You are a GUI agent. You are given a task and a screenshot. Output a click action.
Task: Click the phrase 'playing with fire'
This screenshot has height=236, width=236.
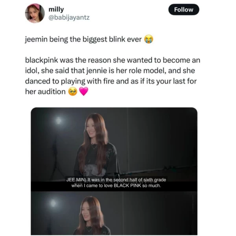click(x=82, y=81)
